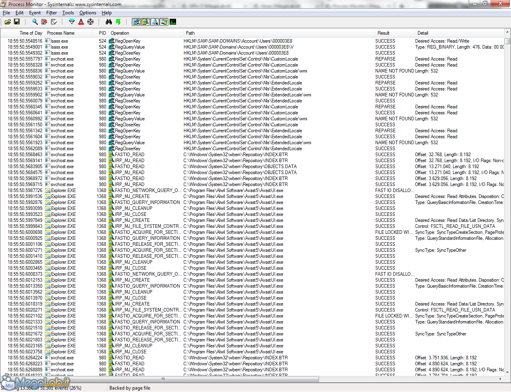Viewport: 511px width, 392px height.
Task: Click AvastUI.exe path at 18:55:50,6012153
Action: coord(234,280)
